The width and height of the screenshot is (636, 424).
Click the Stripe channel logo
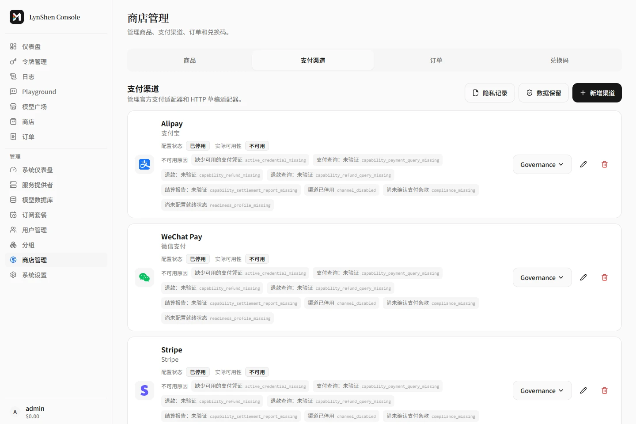pos(144,390)
